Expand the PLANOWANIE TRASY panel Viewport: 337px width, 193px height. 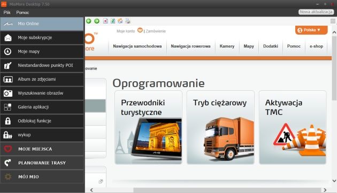[x=42, y=163]
